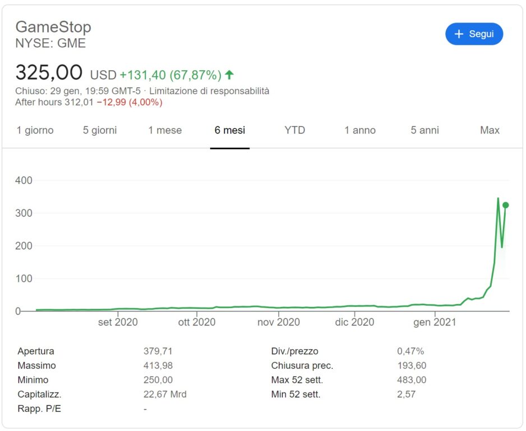Click the 2,57 52-week low value

[406, 395]
